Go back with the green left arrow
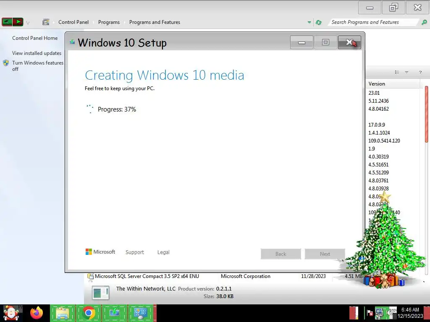 (7, 22)
